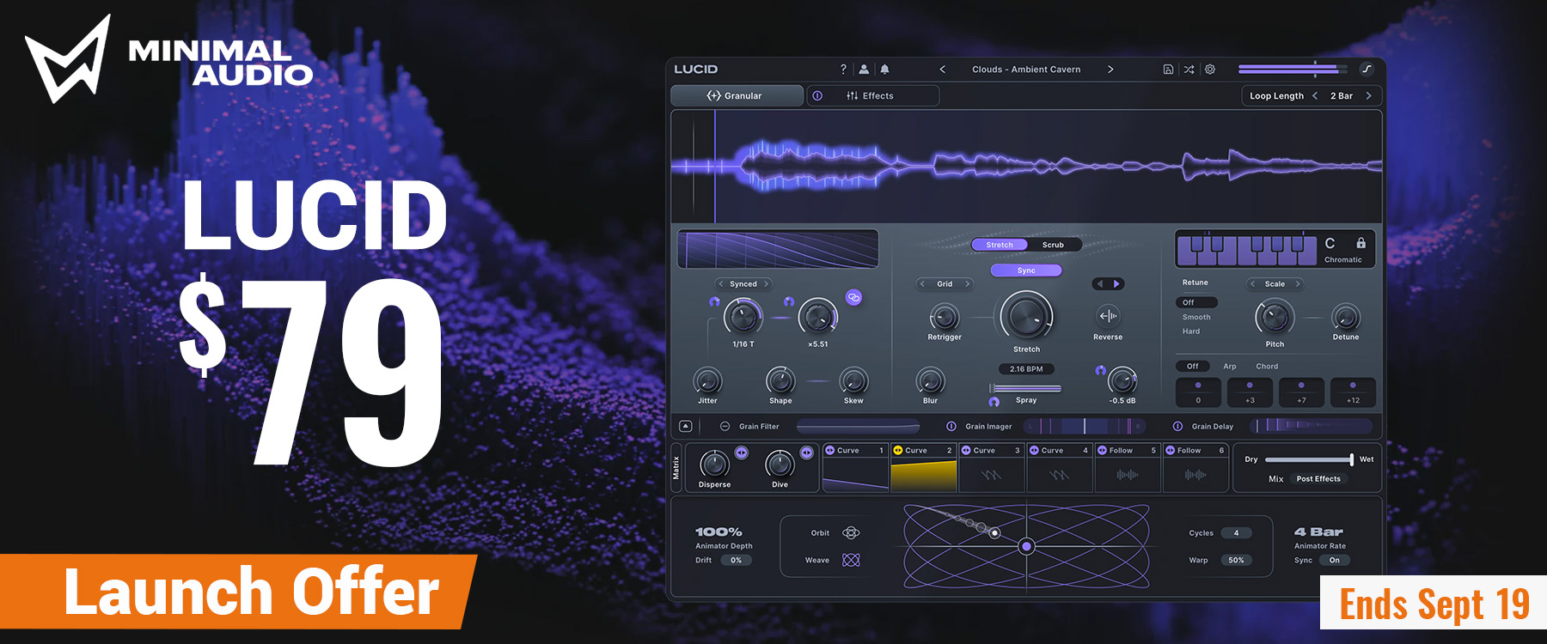Click the modulator icon on Follow 6
The width and height of the screenshot is (1547, 644).
[x=1170, y=450]
